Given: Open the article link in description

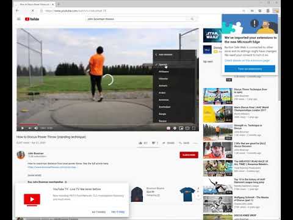Looking at the screenshot, I should pos(52,167).
